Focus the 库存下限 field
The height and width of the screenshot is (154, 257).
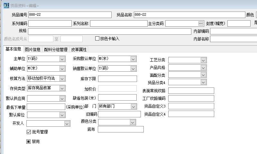click(x=117, y=79)
